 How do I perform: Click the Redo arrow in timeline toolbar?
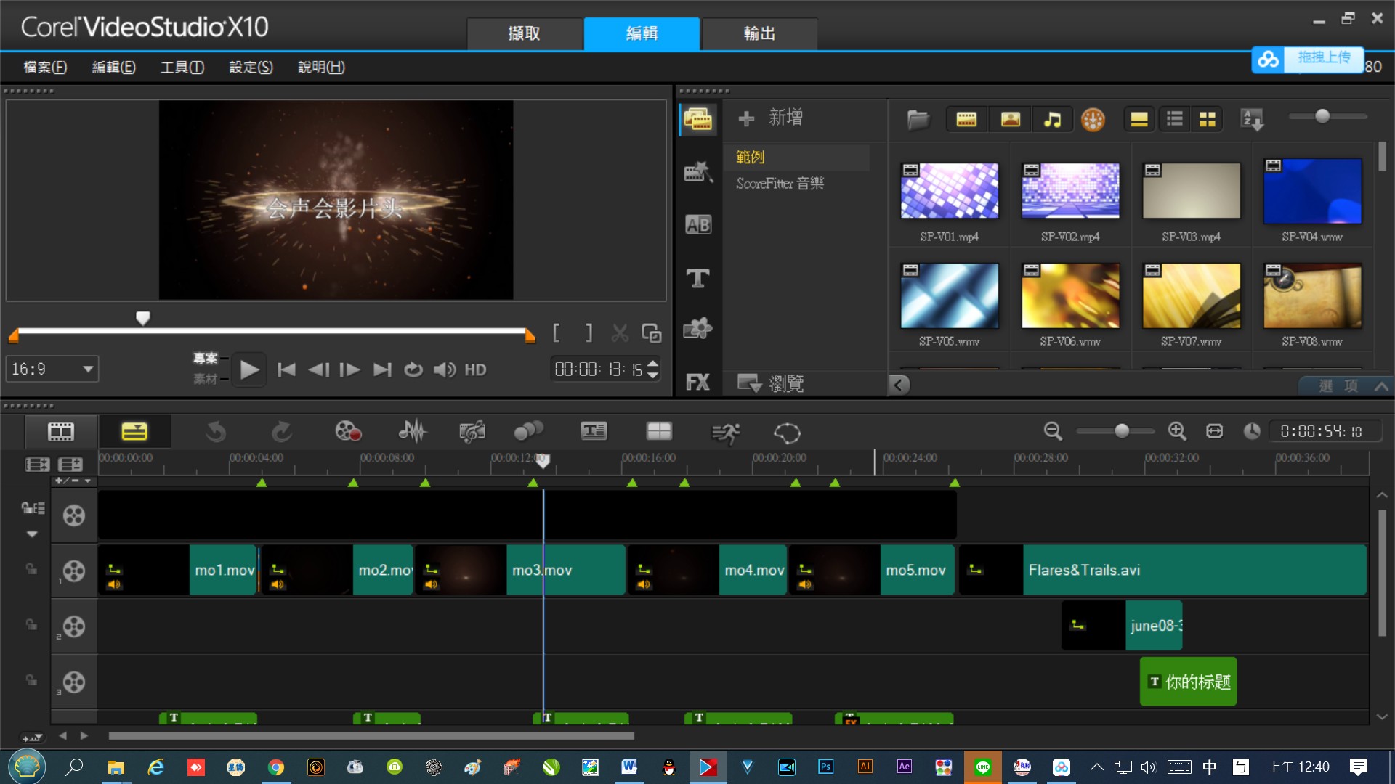click(281, 433)
